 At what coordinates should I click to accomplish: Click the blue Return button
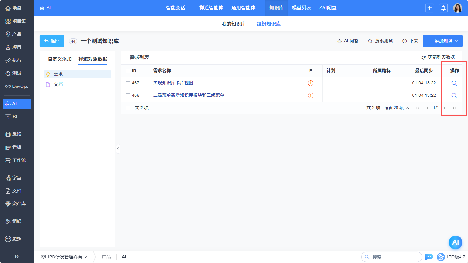(x=52, y=41)
